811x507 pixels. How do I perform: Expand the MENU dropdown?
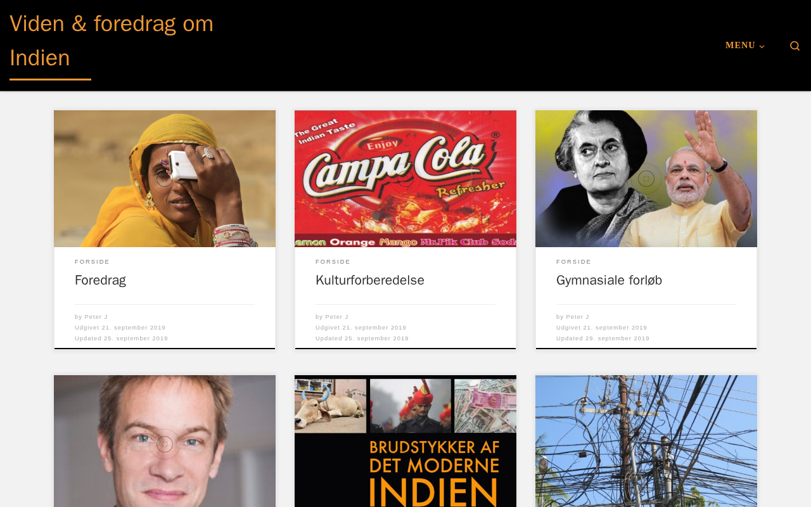[x=744, y=46]
